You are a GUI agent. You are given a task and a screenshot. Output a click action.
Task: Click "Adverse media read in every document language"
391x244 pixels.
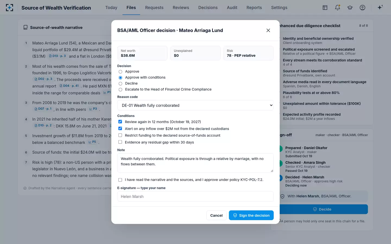[x=324, y=82]
